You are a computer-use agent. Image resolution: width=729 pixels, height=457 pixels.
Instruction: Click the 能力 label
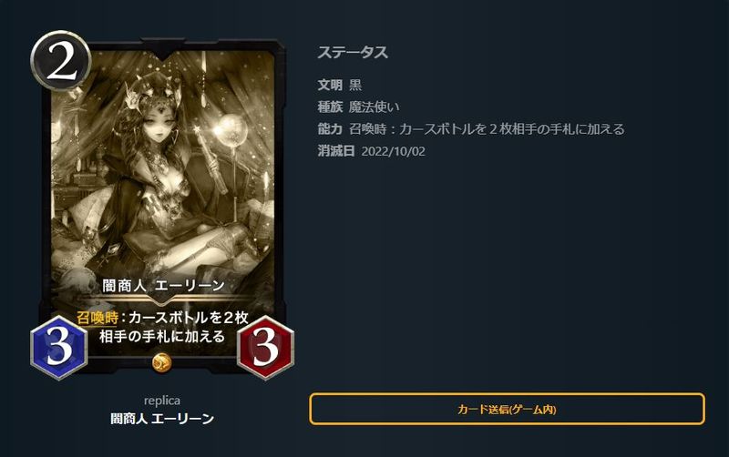coord(330,129)
